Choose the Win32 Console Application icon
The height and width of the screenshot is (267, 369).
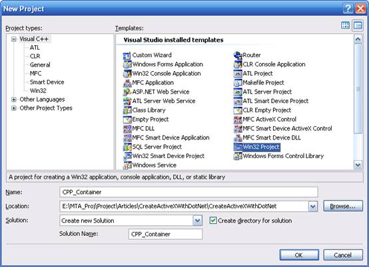tap(127, 74)
